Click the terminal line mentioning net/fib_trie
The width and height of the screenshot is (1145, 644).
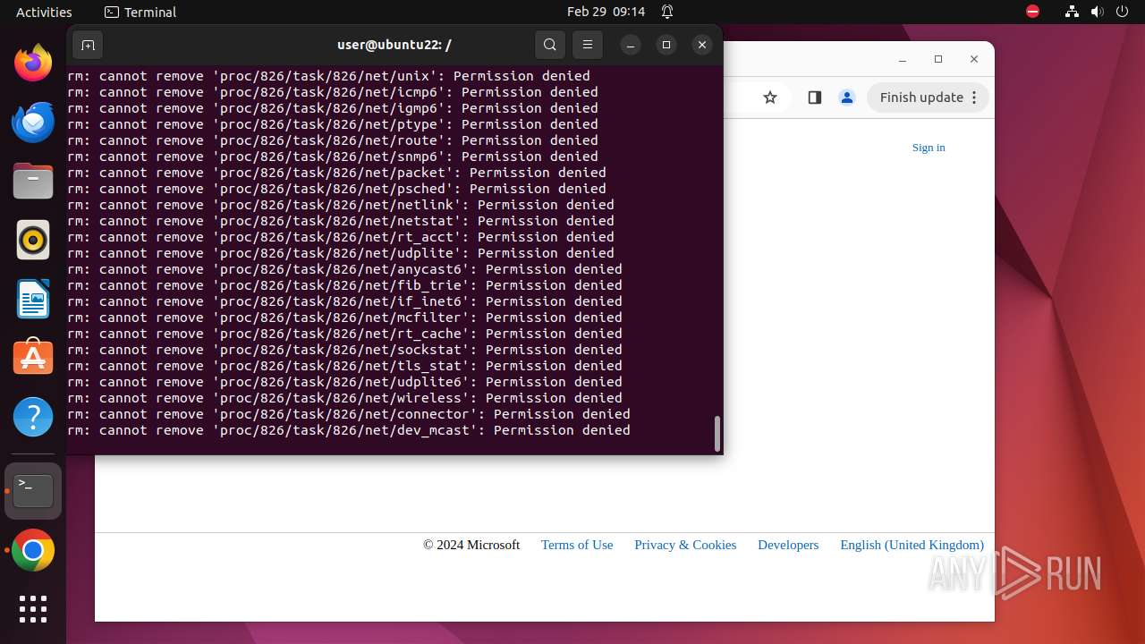pos(345,285)
